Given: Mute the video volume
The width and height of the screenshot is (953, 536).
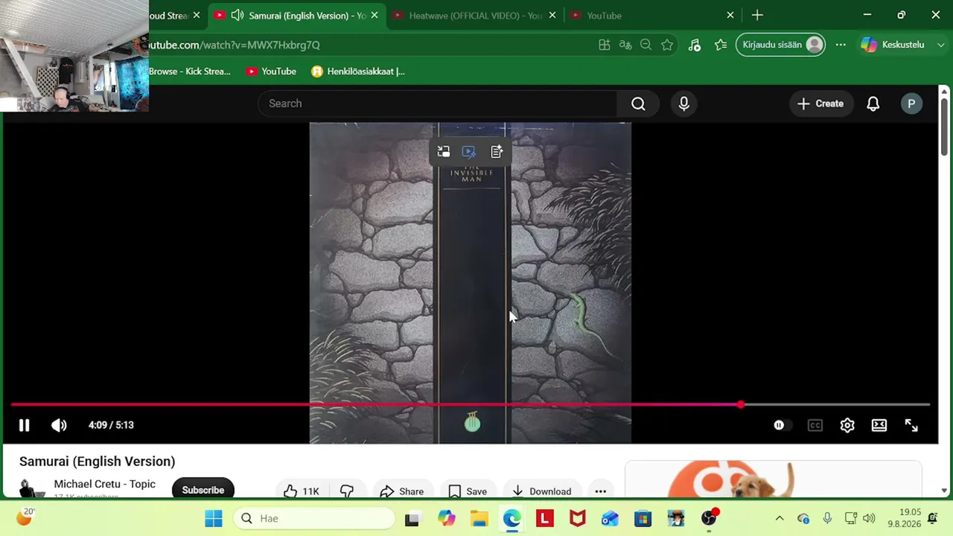Looking at the screenshot, I should point(59,425).
